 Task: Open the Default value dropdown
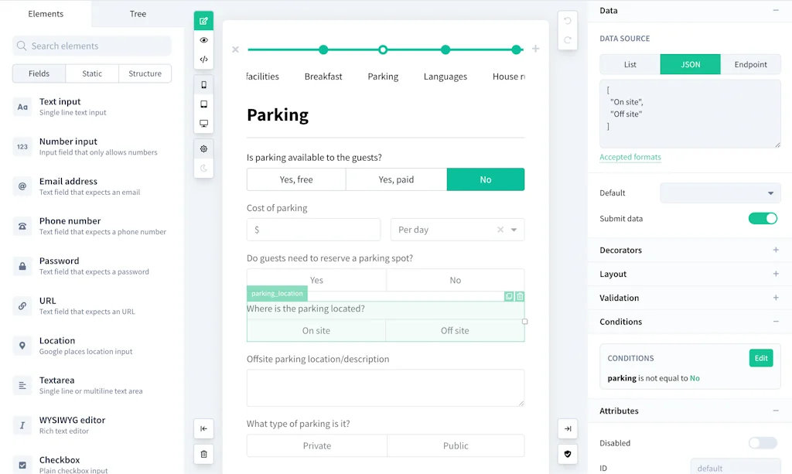720,193
